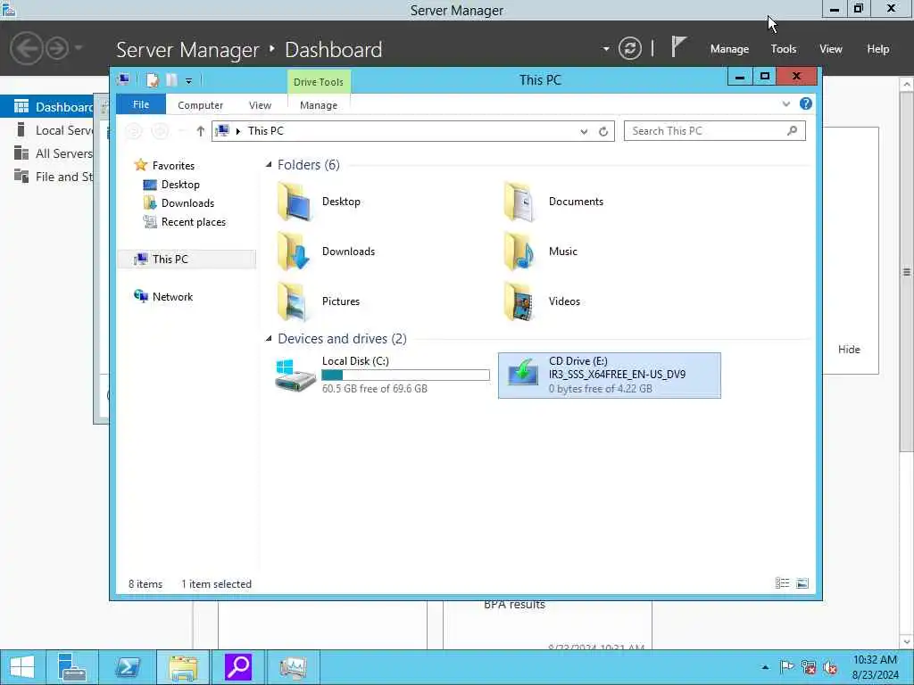Click the Local Disk (C:) usage bar
Viewport: 914px width, 685px height.
pyautogui.click(x=406, y=376)
